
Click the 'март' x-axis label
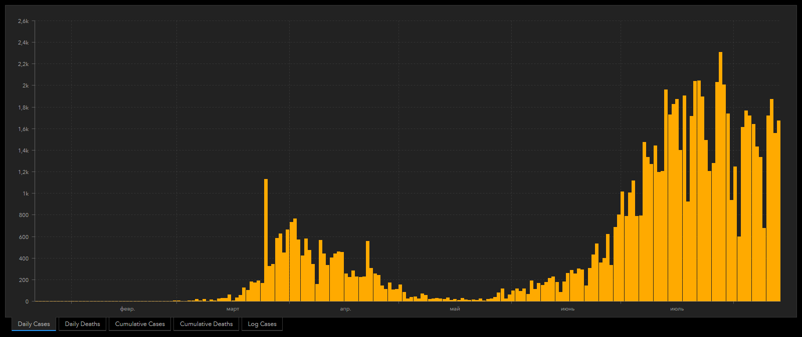click(233, 309)
